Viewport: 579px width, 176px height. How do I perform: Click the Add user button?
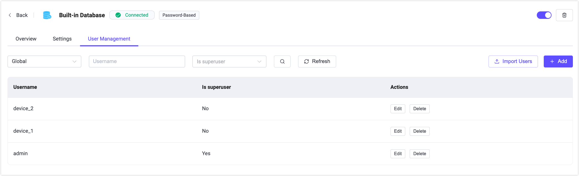558,62
